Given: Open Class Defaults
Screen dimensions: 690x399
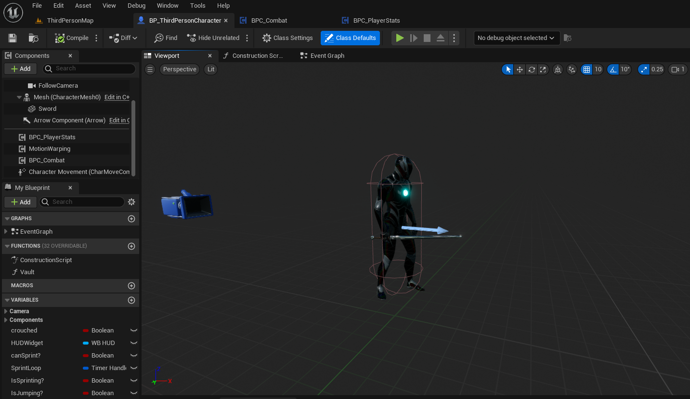Looking at the screenshot, I should tap(351, 38).
